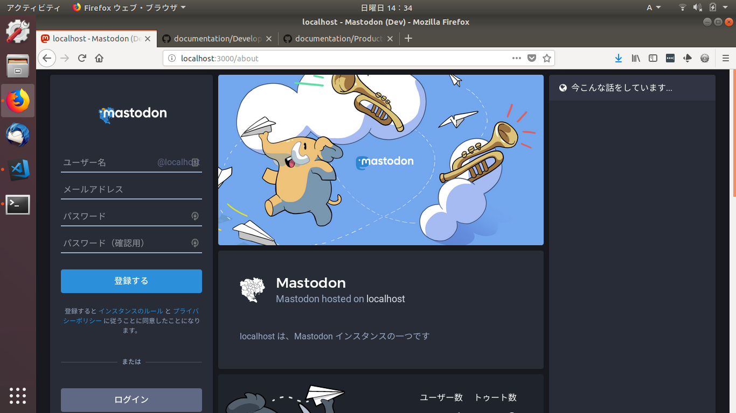Open the Library icon in toolbar
Image resolution: width=736 pixels, height=413 pixels.
pos(636,58)
